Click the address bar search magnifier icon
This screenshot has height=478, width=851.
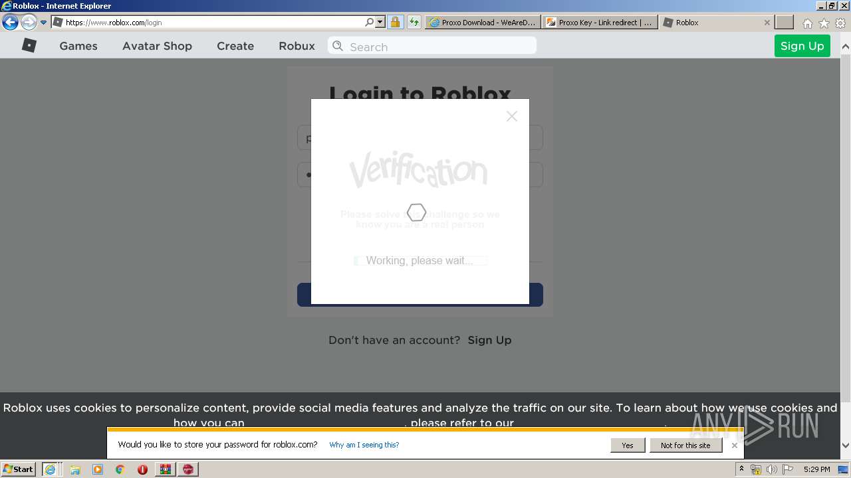coord(370,22)
